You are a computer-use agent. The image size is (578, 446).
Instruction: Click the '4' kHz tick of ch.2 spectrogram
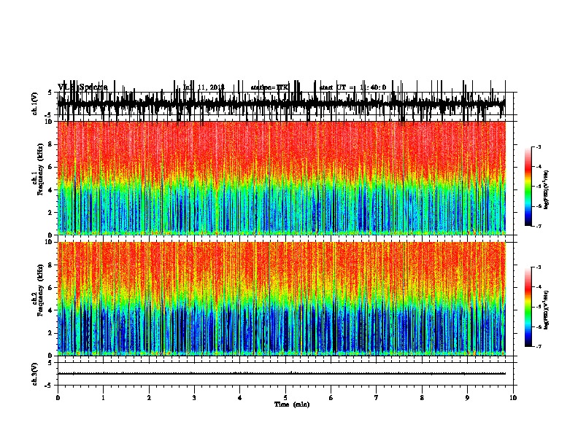tap(50, 310)
